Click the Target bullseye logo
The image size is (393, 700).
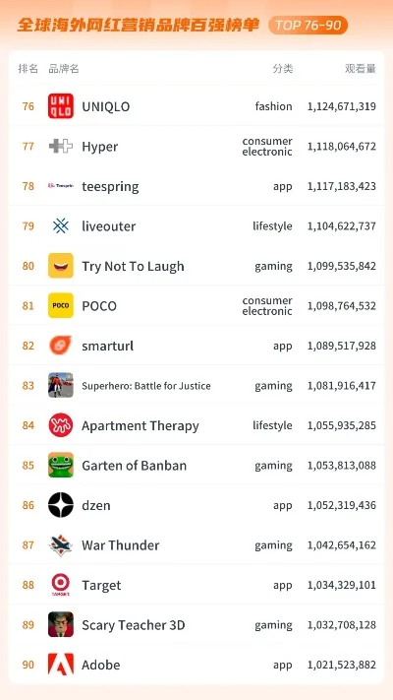coord(61,585)
